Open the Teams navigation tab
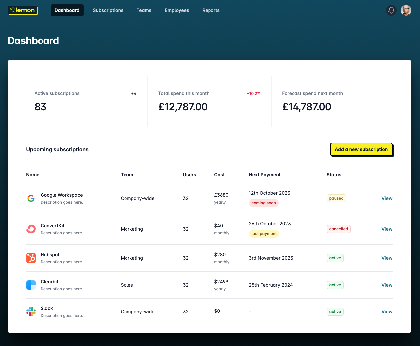The image size is (420, 346). (x=144, y=10)
